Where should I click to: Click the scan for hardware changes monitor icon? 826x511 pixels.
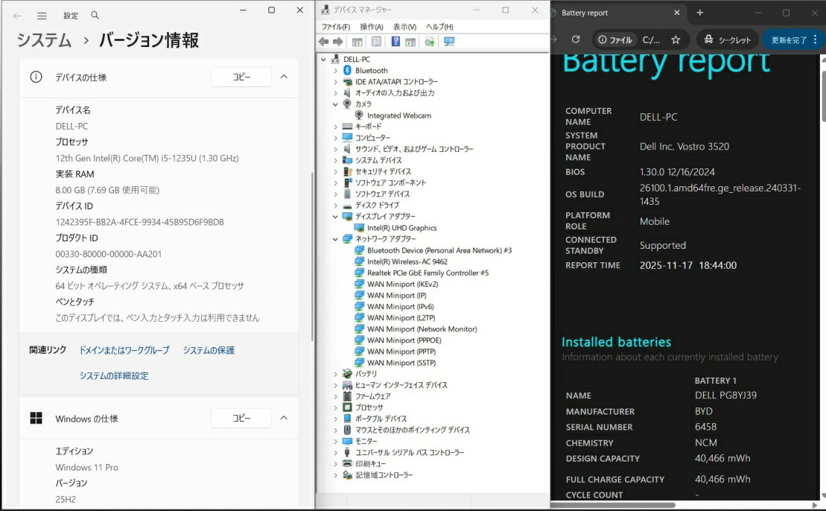(449, 42)
